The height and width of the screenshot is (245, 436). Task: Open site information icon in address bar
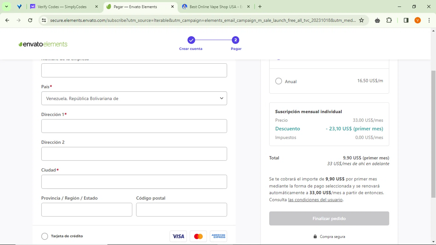44,20
